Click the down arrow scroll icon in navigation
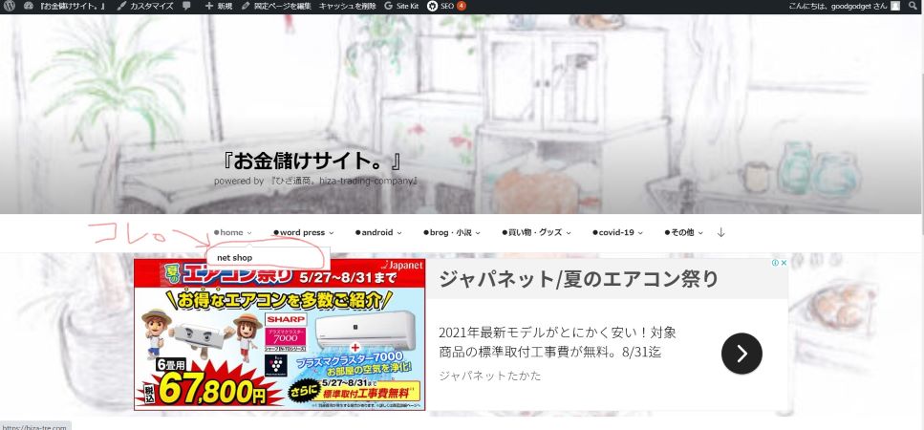 pos(720,232)
